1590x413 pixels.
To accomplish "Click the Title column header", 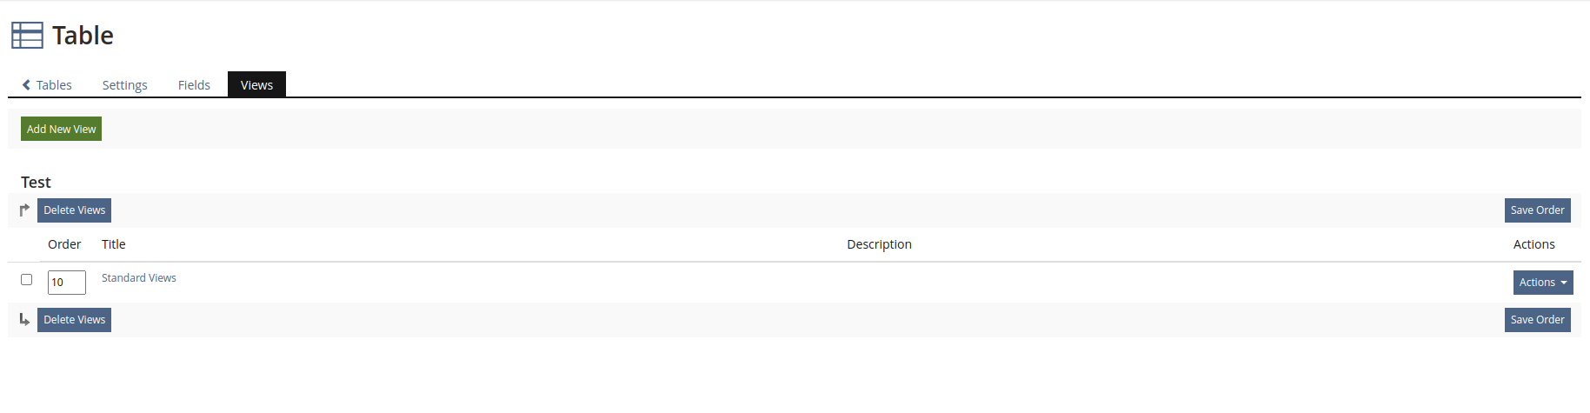I will pyautogui.click(x=114, y=244).
